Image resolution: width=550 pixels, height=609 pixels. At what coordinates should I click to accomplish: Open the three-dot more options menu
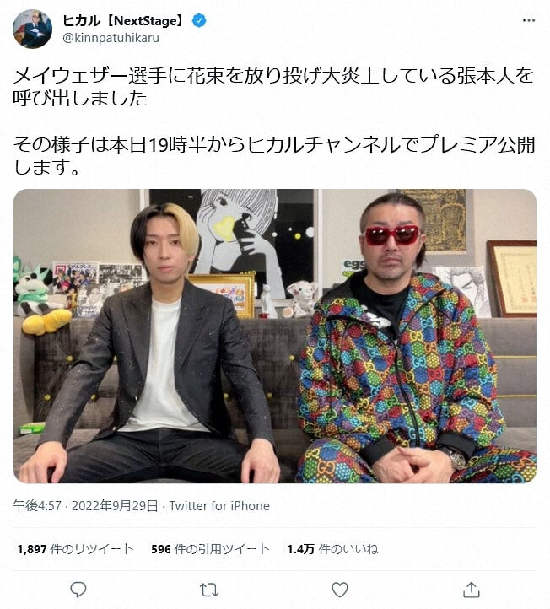(x=529, y=20)
